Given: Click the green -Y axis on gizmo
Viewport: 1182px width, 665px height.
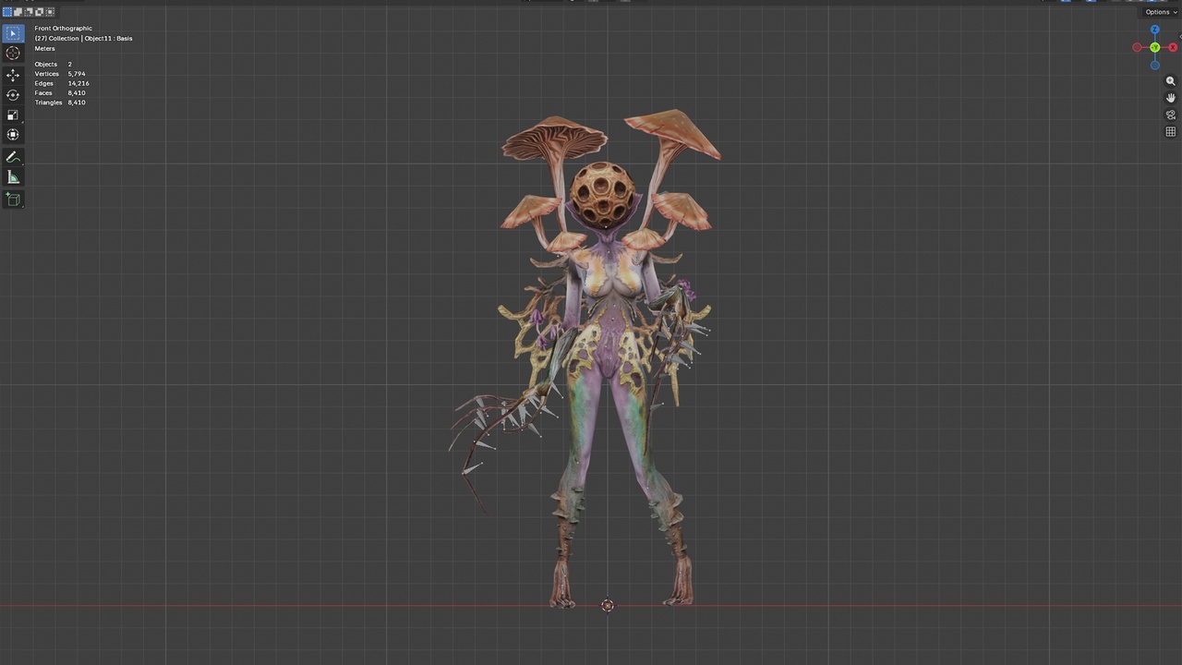Looking at the screenshot, I should [1154, 48].
